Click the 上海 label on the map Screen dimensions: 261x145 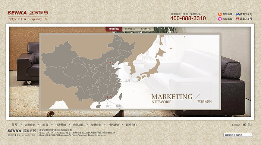point(128,80)
